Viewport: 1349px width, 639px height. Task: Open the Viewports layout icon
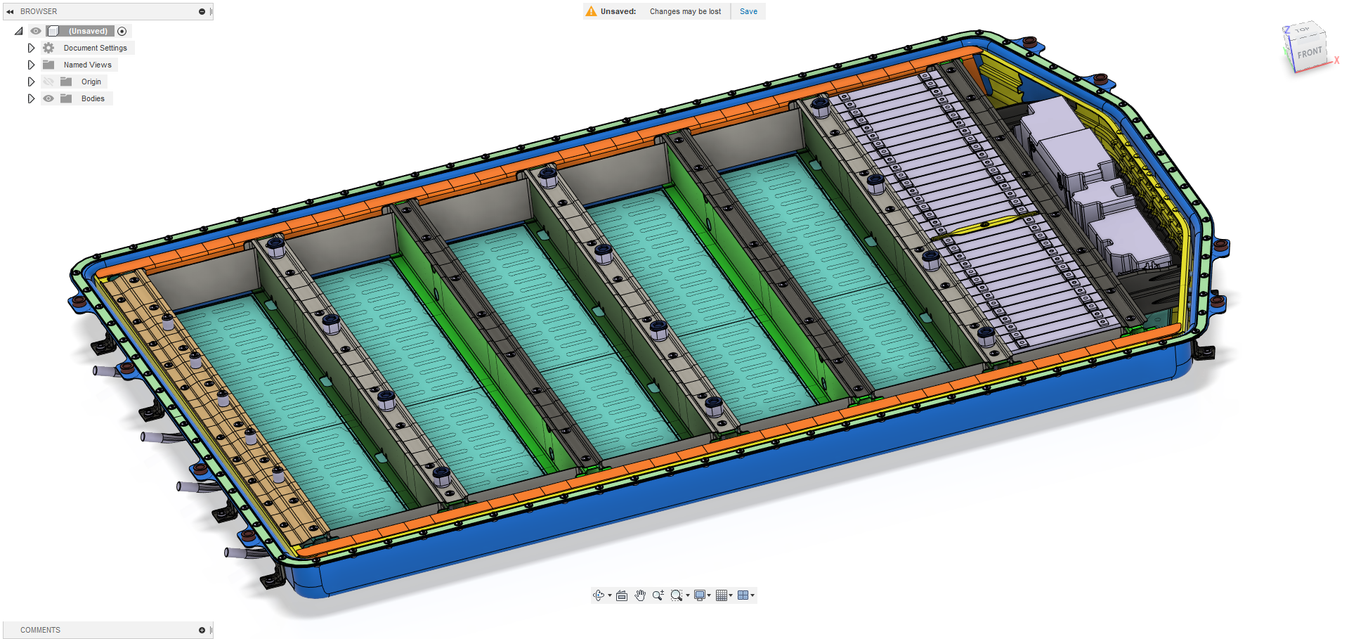tap(743, 595)
